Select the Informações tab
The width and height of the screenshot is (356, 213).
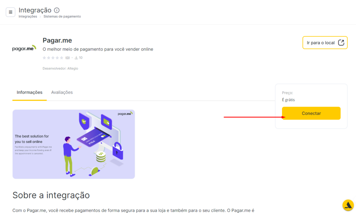30,92
